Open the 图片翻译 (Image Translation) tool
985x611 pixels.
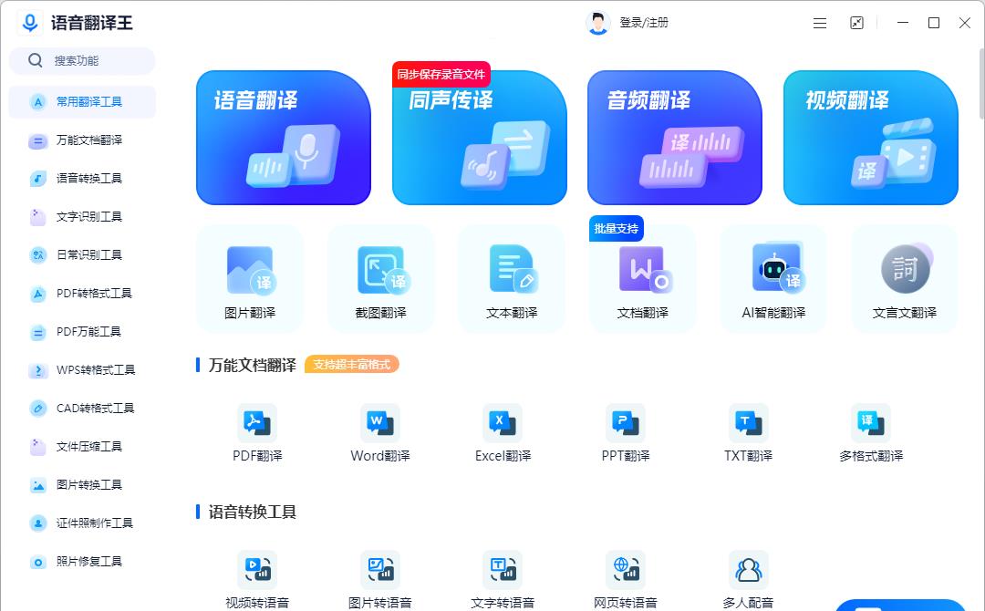pyautogui.click(x=249, y=278)
